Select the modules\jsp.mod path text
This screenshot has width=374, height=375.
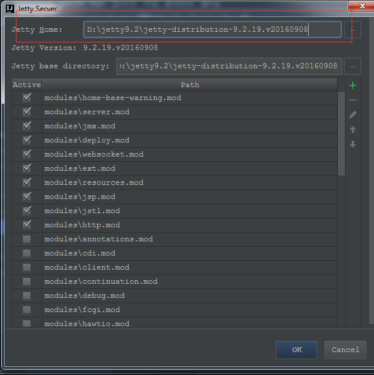click(80, 197)
